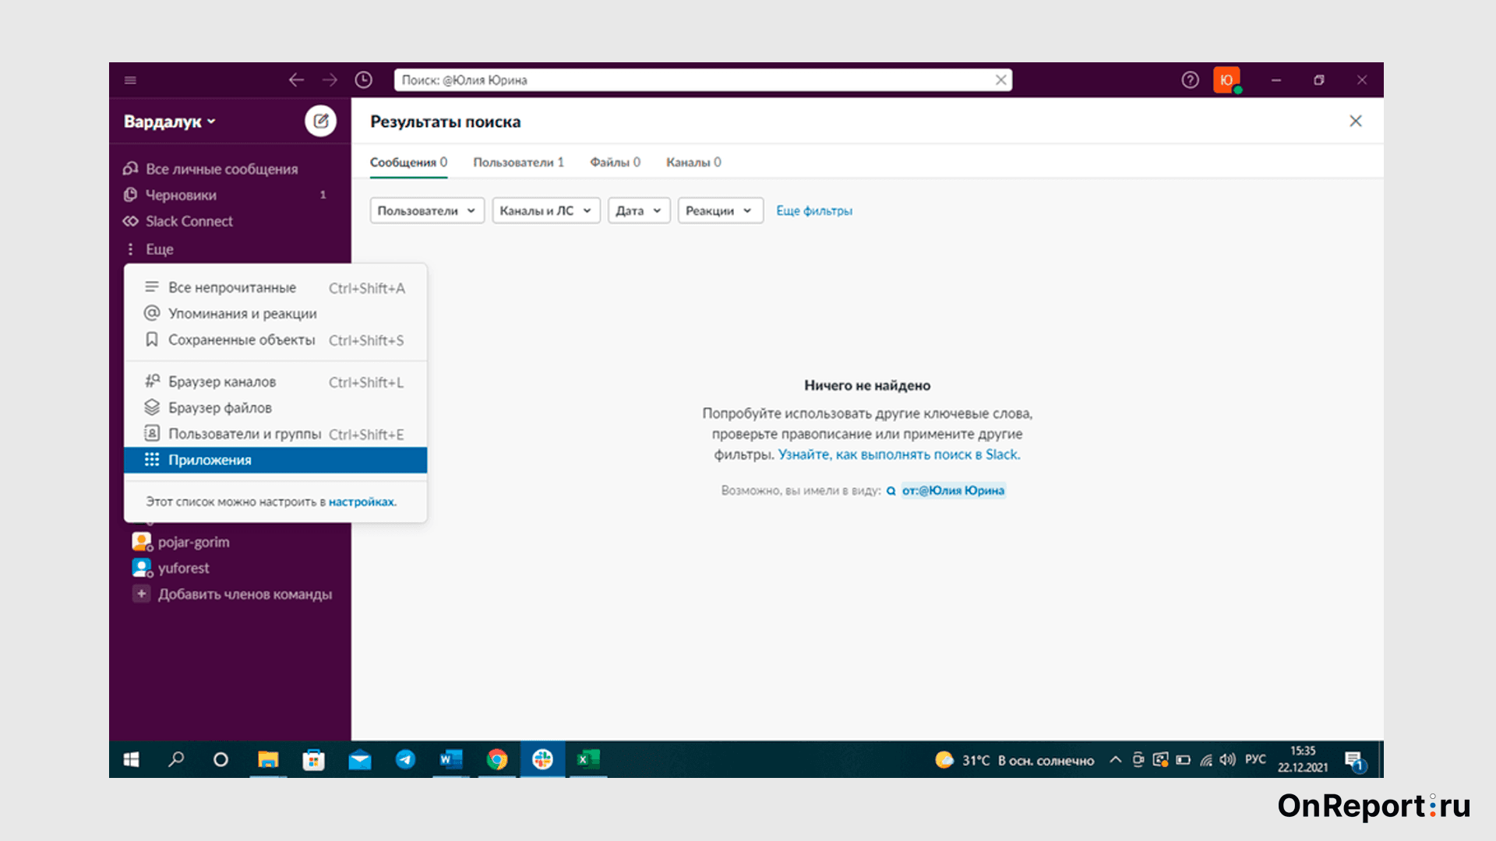This screenshot has width=1496, height=841.
Task: Open notification center icon
Action: pos(1355,761)
